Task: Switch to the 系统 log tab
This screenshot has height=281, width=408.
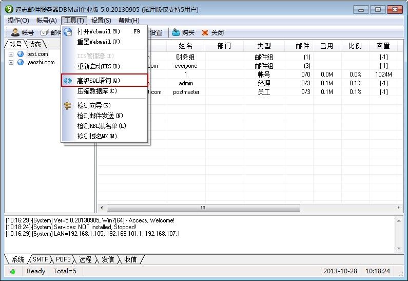Action: (x=17, y=259)
